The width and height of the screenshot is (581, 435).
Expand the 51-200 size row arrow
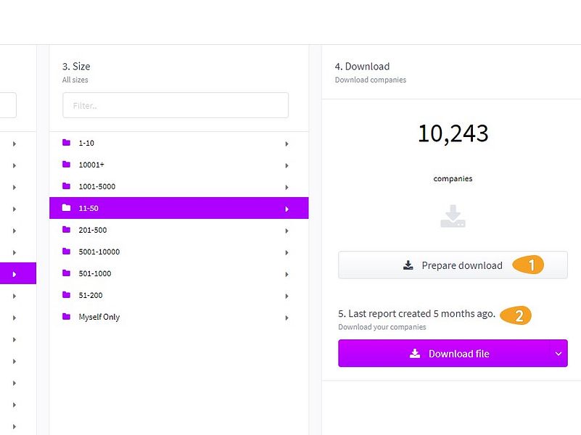click(287, 297)
